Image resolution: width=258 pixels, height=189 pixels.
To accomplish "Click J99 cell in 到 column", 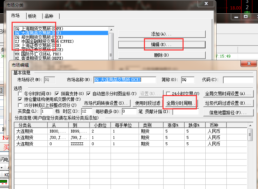I will pyautogui.click(x=79, y=137).
